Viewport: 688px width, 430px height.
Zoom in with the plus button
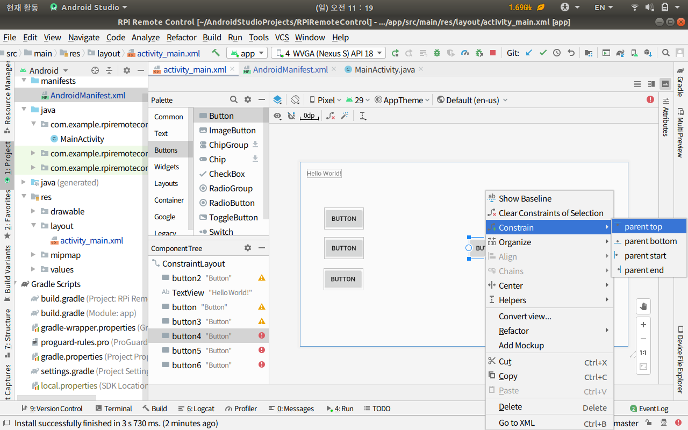643,325
